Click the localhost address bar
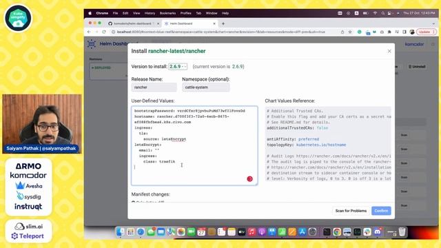This screenshot has height=248, width=441. 220,32
